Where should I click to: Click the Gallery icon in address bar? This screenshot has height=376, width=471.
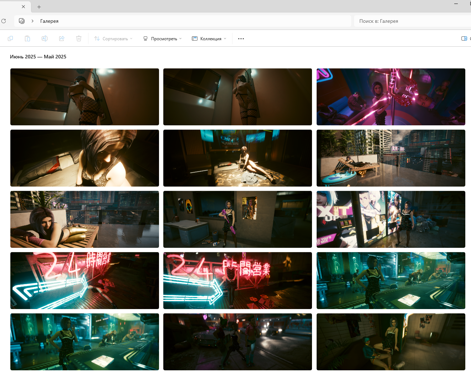click(22, 21)
